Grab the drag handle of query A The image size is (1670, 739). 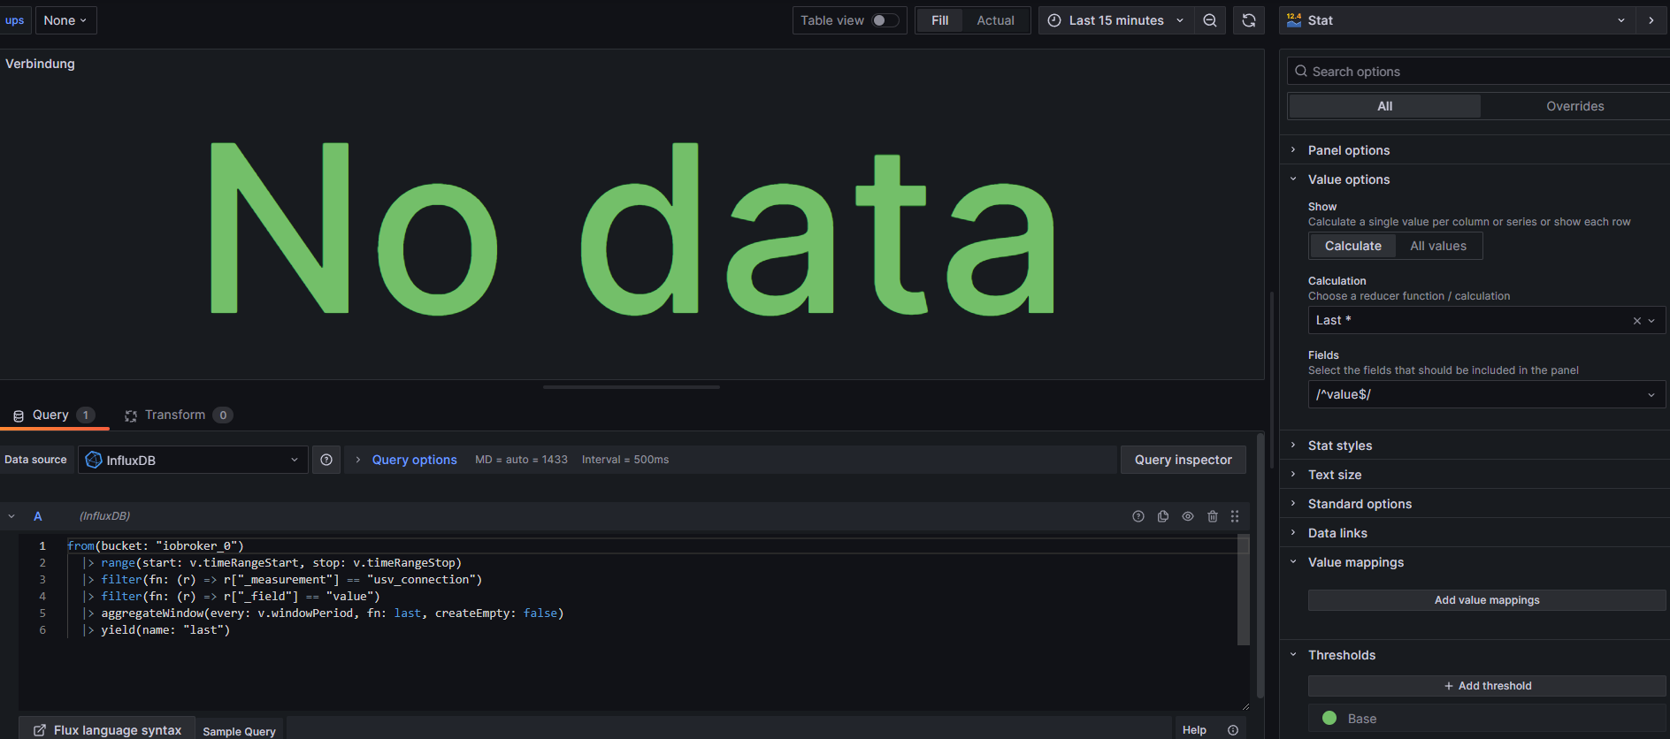click(x=1235, y=516)
